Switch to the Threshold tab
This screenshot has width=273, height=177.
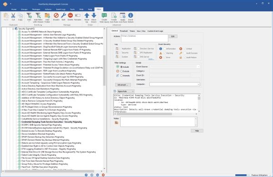[x=124, y=31]
